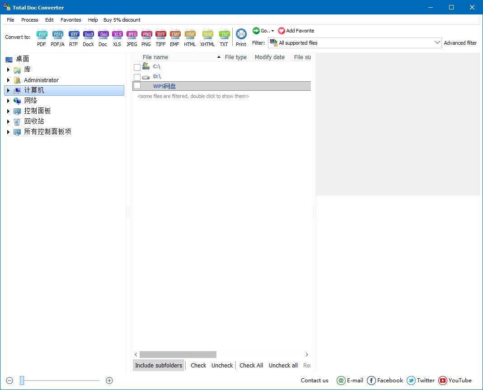Click the green Go arrow icon

coord(256,31)
